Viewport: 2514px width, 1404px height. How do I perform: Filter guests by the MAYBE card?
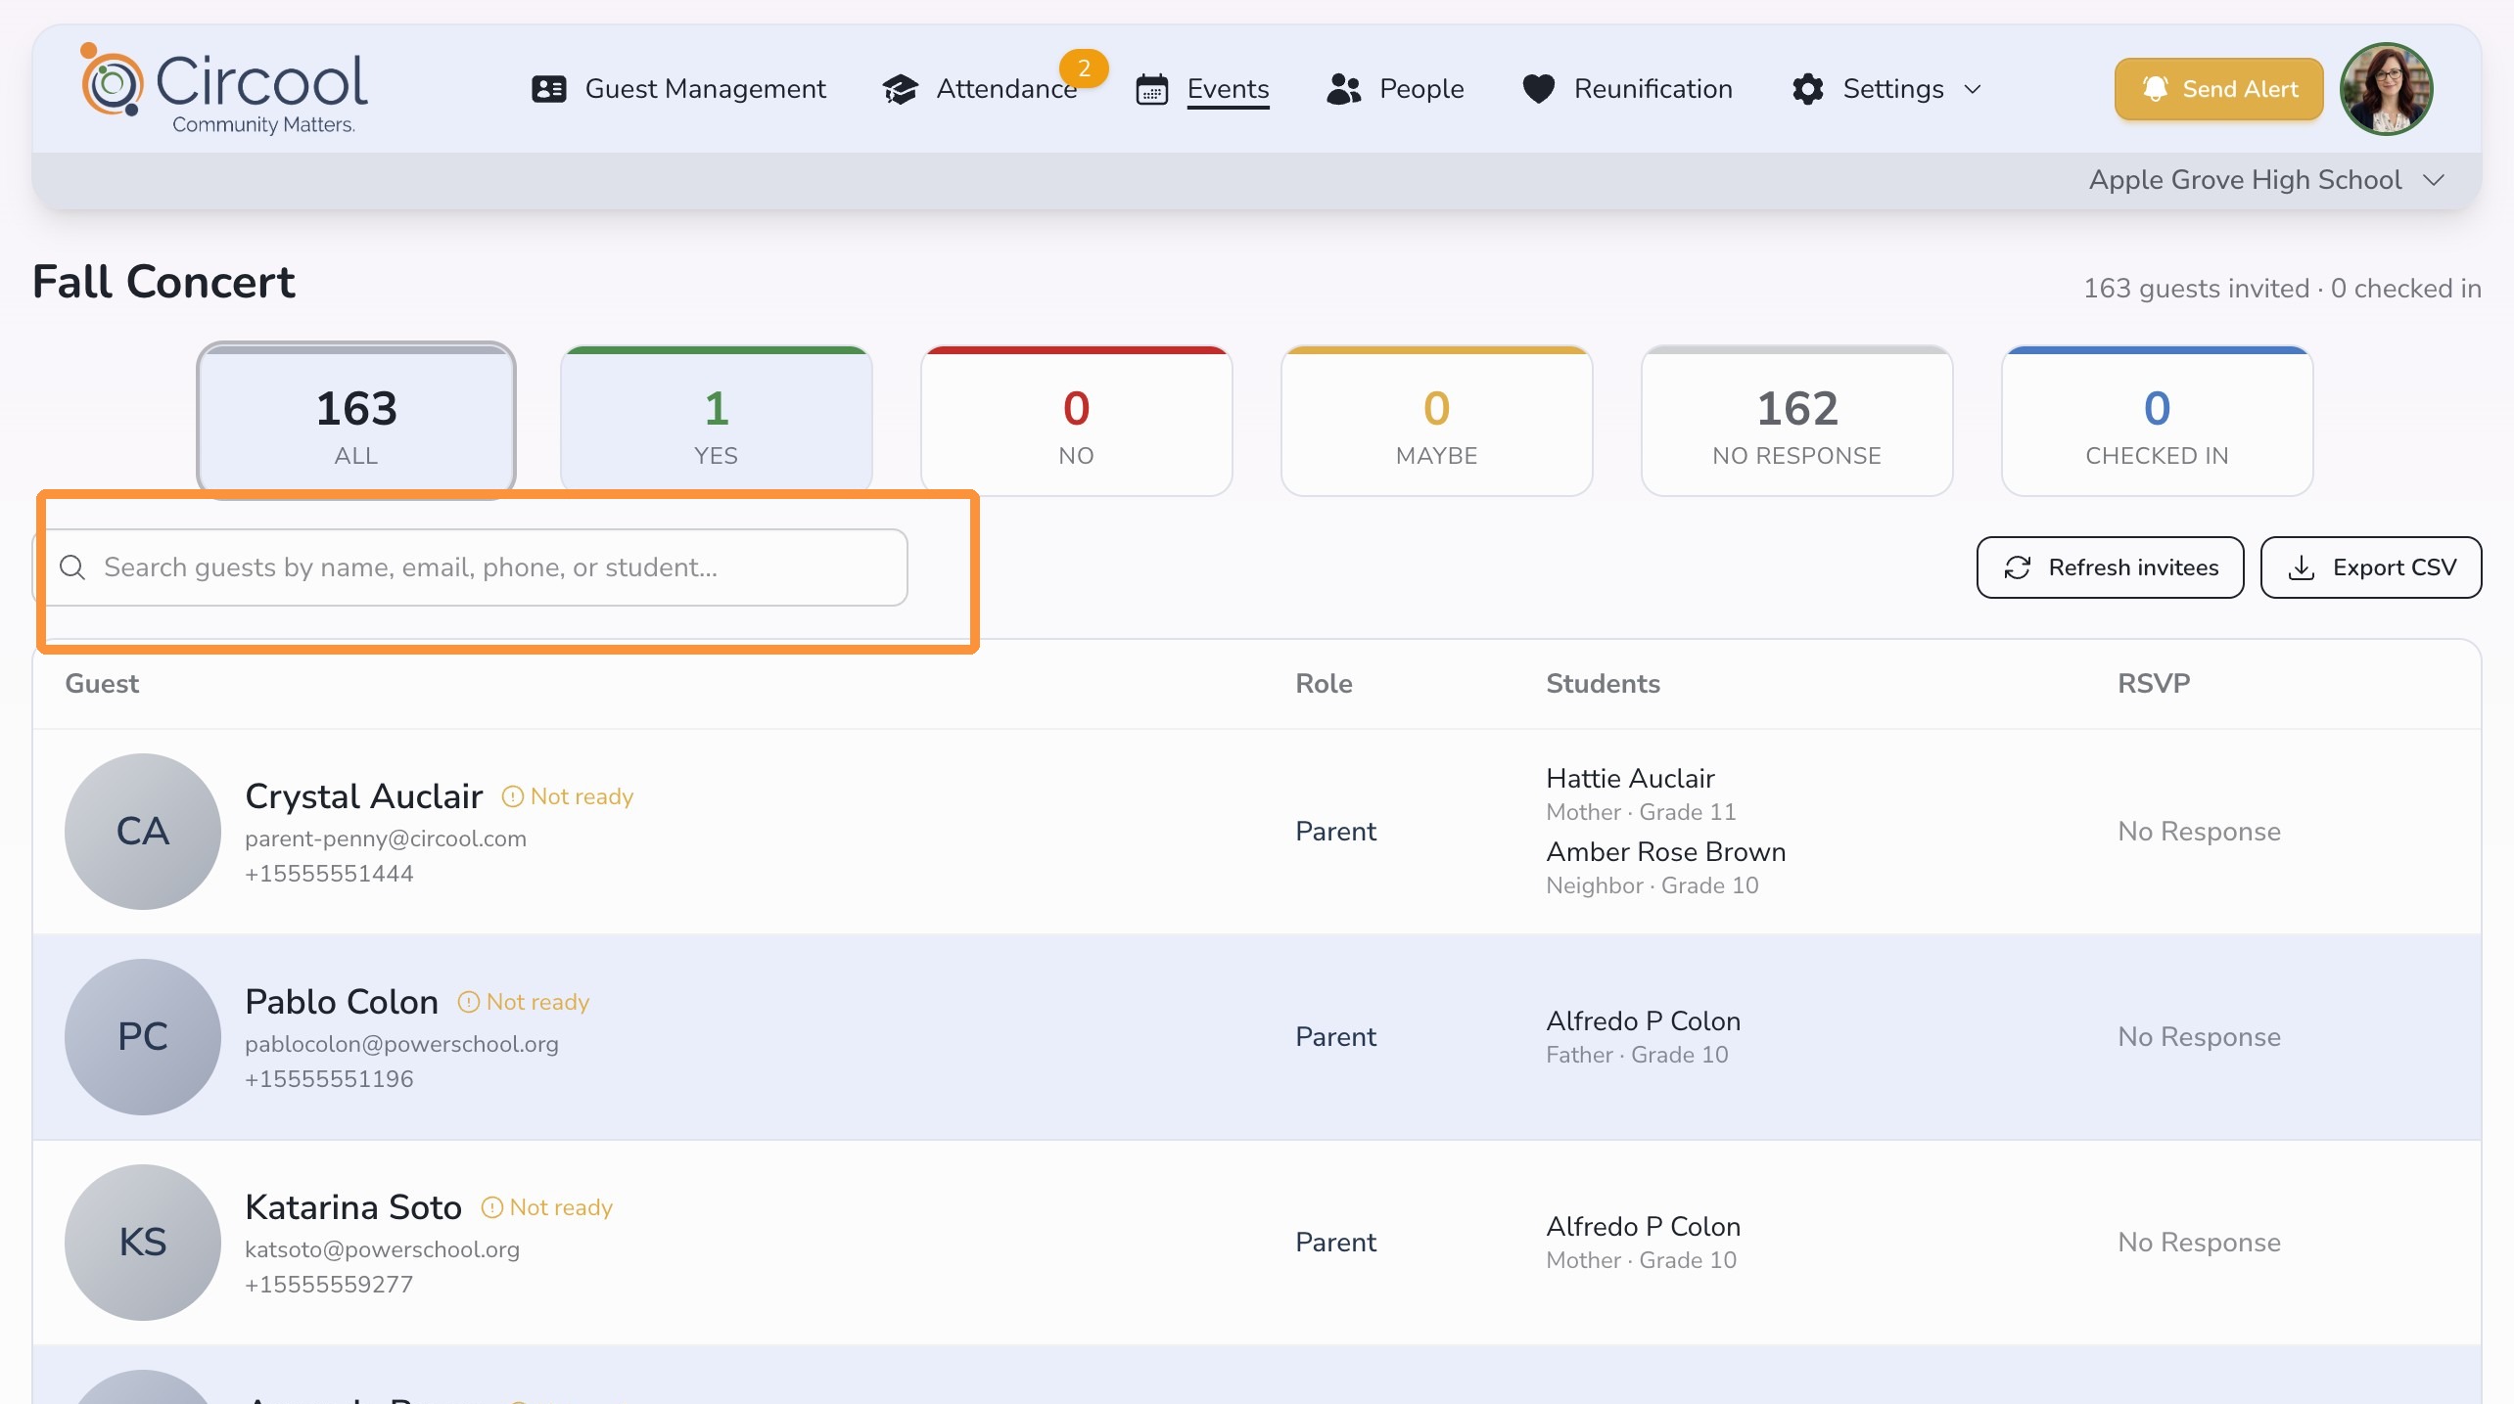1437,421
